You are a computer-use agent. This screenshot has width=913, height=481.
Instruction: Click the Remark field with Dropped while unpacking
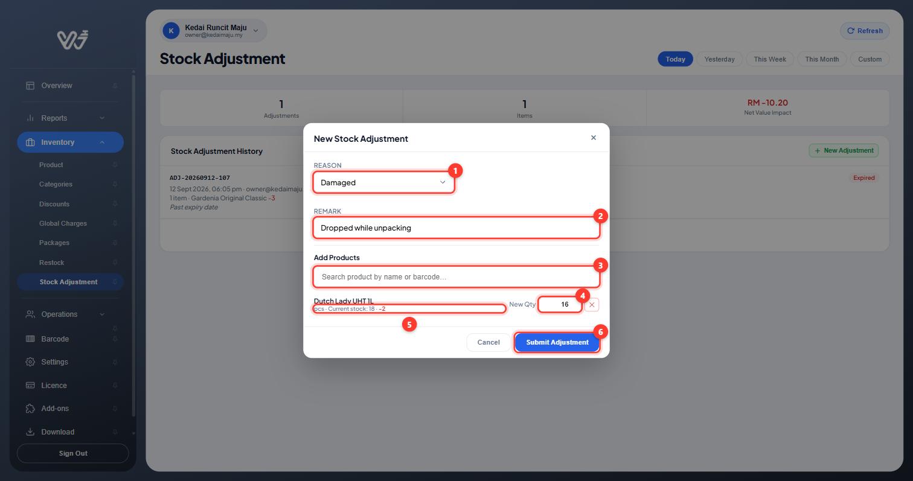point(456,228)
